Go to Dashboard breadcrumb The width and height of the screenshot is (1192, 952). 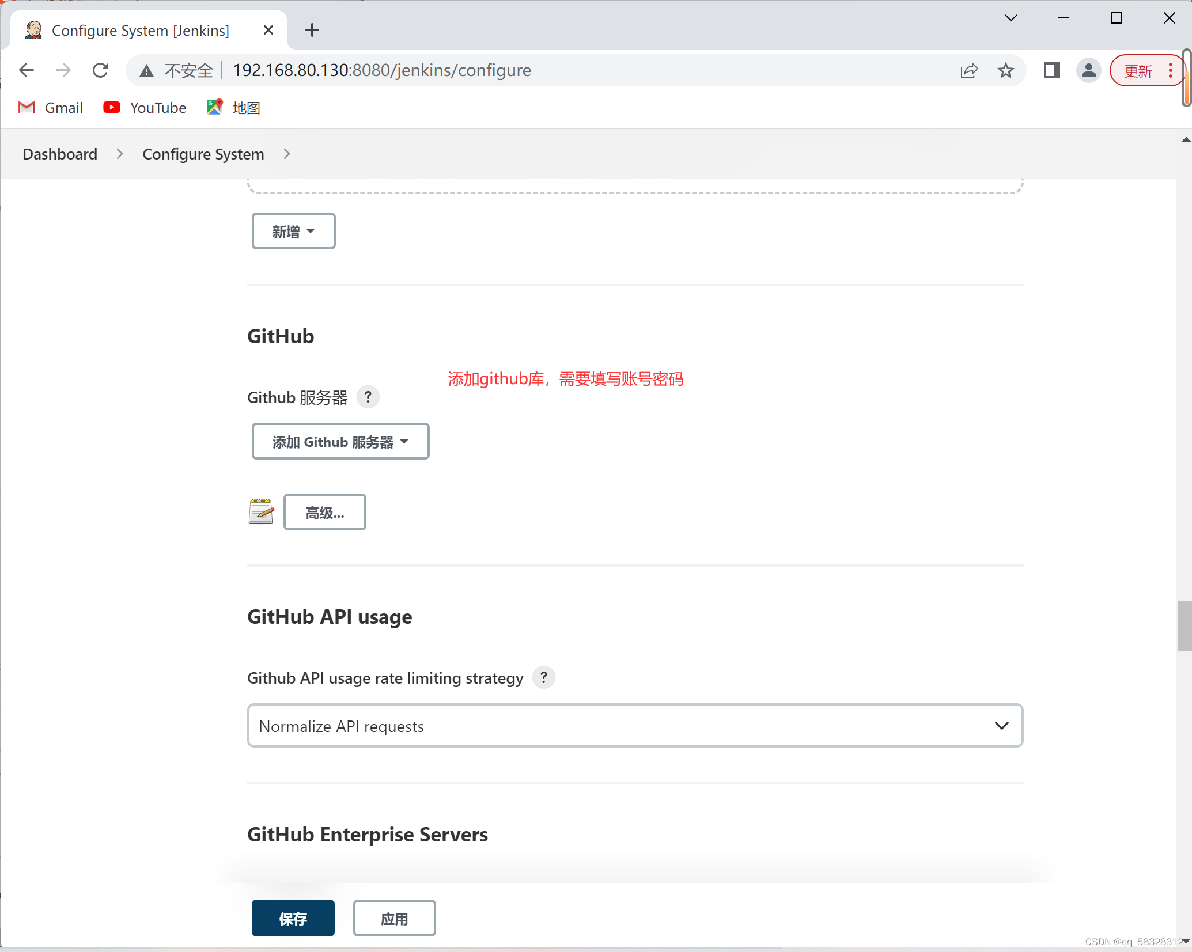click(x=60, y=154)
